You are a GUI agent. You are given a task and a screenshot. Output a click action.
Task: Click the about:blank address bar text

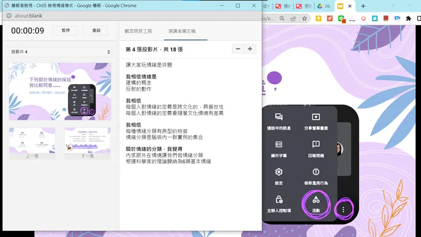28,16
